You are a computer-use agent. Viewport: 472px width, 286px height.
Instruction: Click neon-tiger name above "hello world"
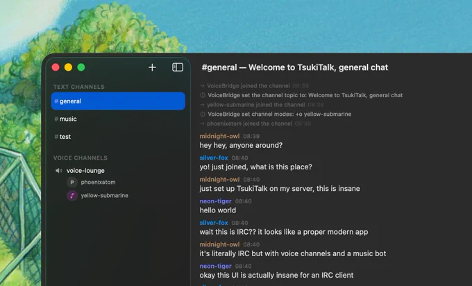pyautogui.click(x=216, y=201)
